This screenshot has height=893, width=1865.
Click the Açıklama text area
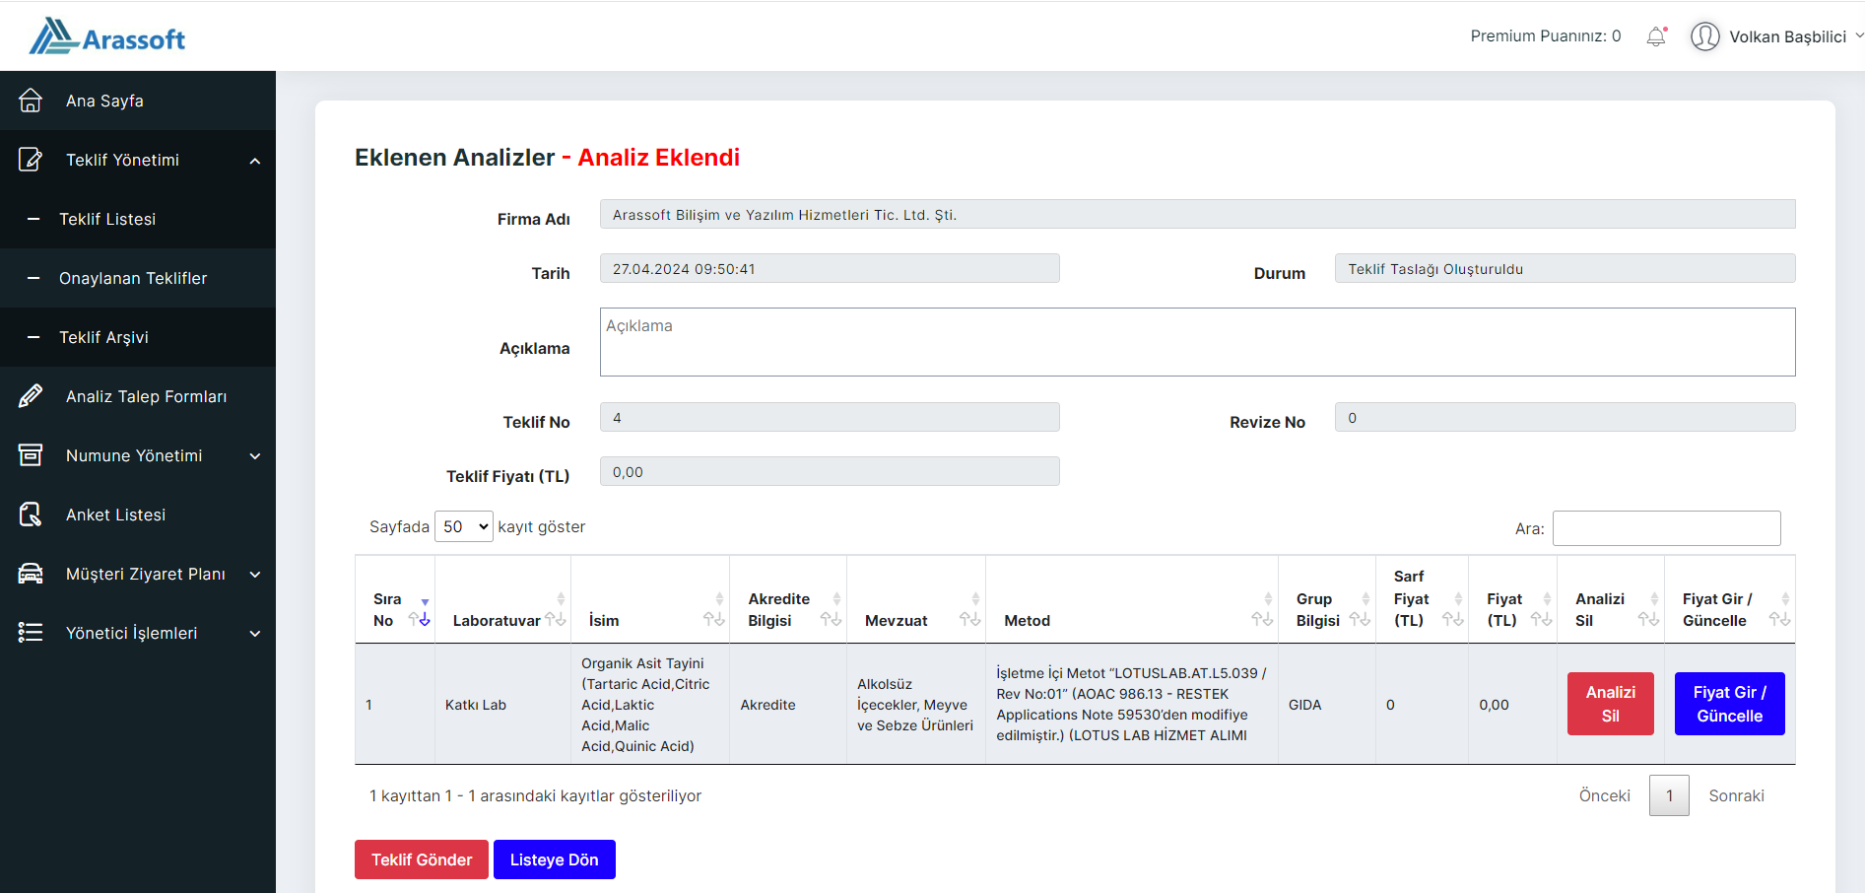(1197, 342)
